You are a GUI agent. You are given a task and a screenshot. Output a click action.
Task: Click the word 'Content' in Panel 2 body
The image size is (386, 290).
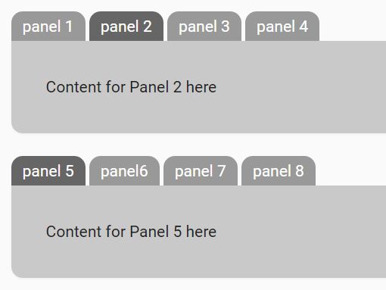(x=74, y=87)
